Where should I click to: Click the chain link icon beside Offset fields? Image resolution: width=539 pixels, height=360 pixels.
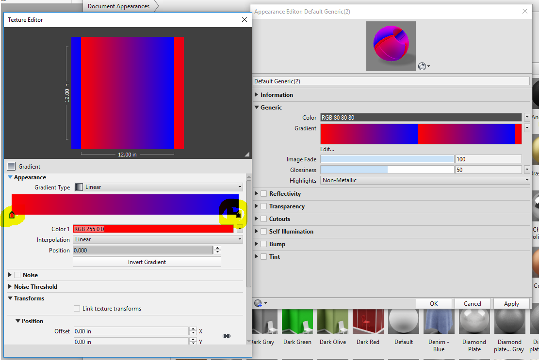[227, 335]
